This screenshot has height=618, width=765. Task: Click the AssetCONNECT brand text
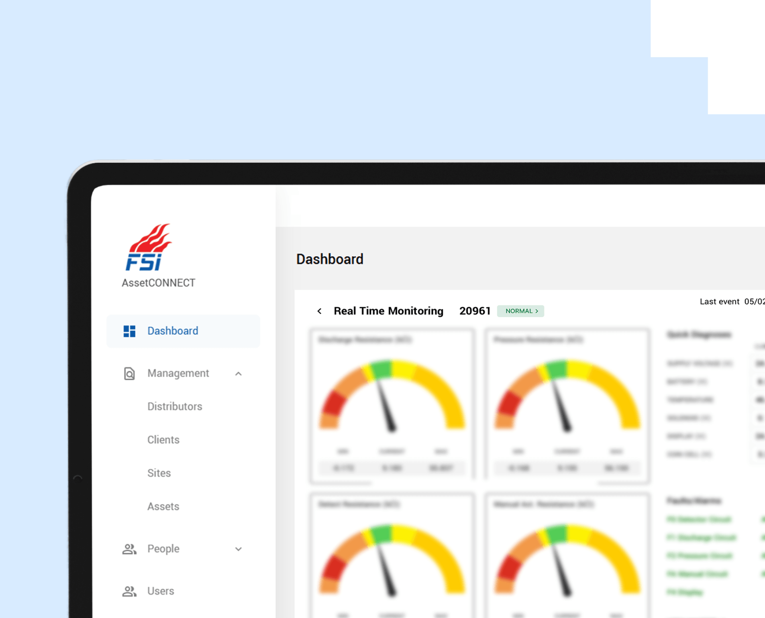click(158, 283)
